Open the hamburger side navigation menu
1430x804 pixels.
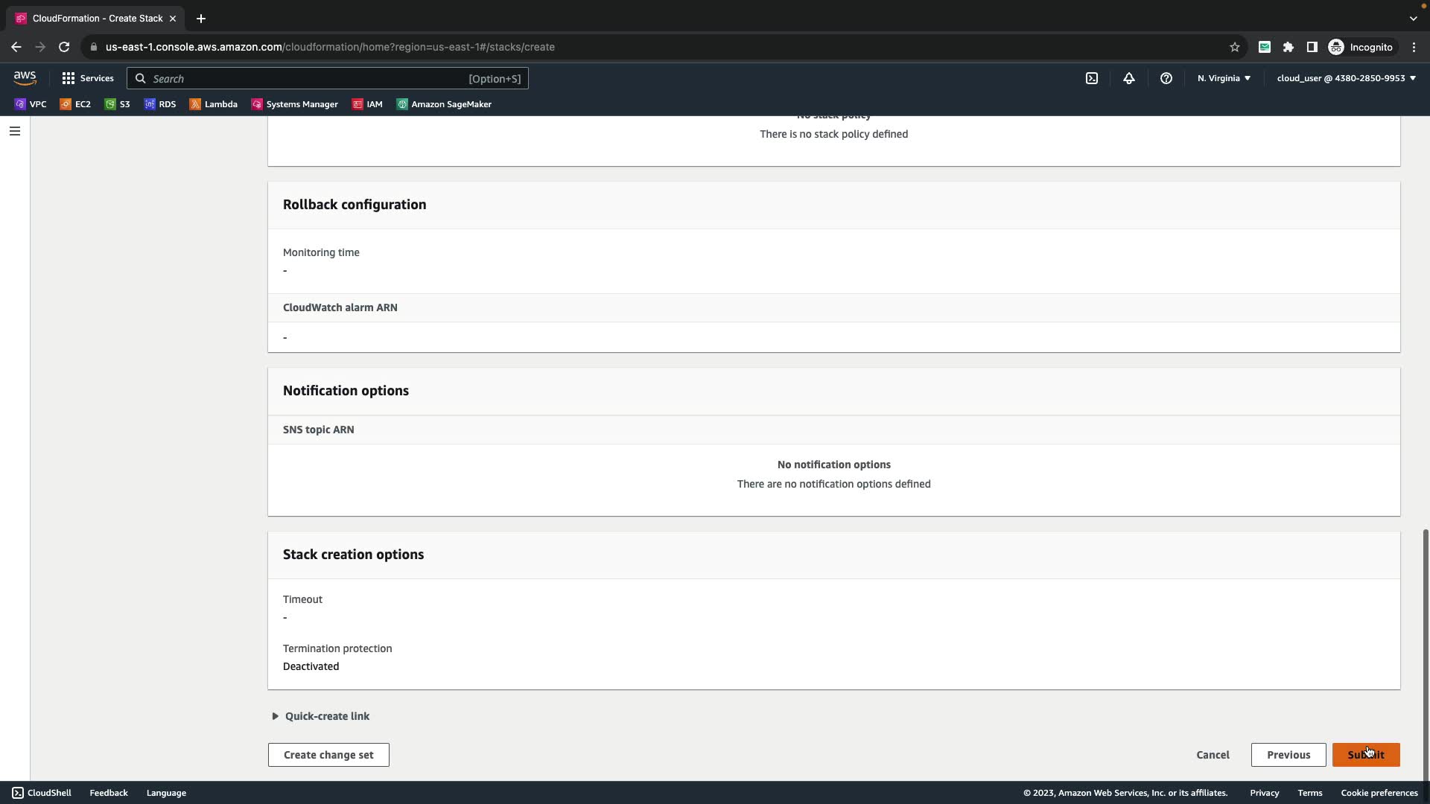[14, 131]
